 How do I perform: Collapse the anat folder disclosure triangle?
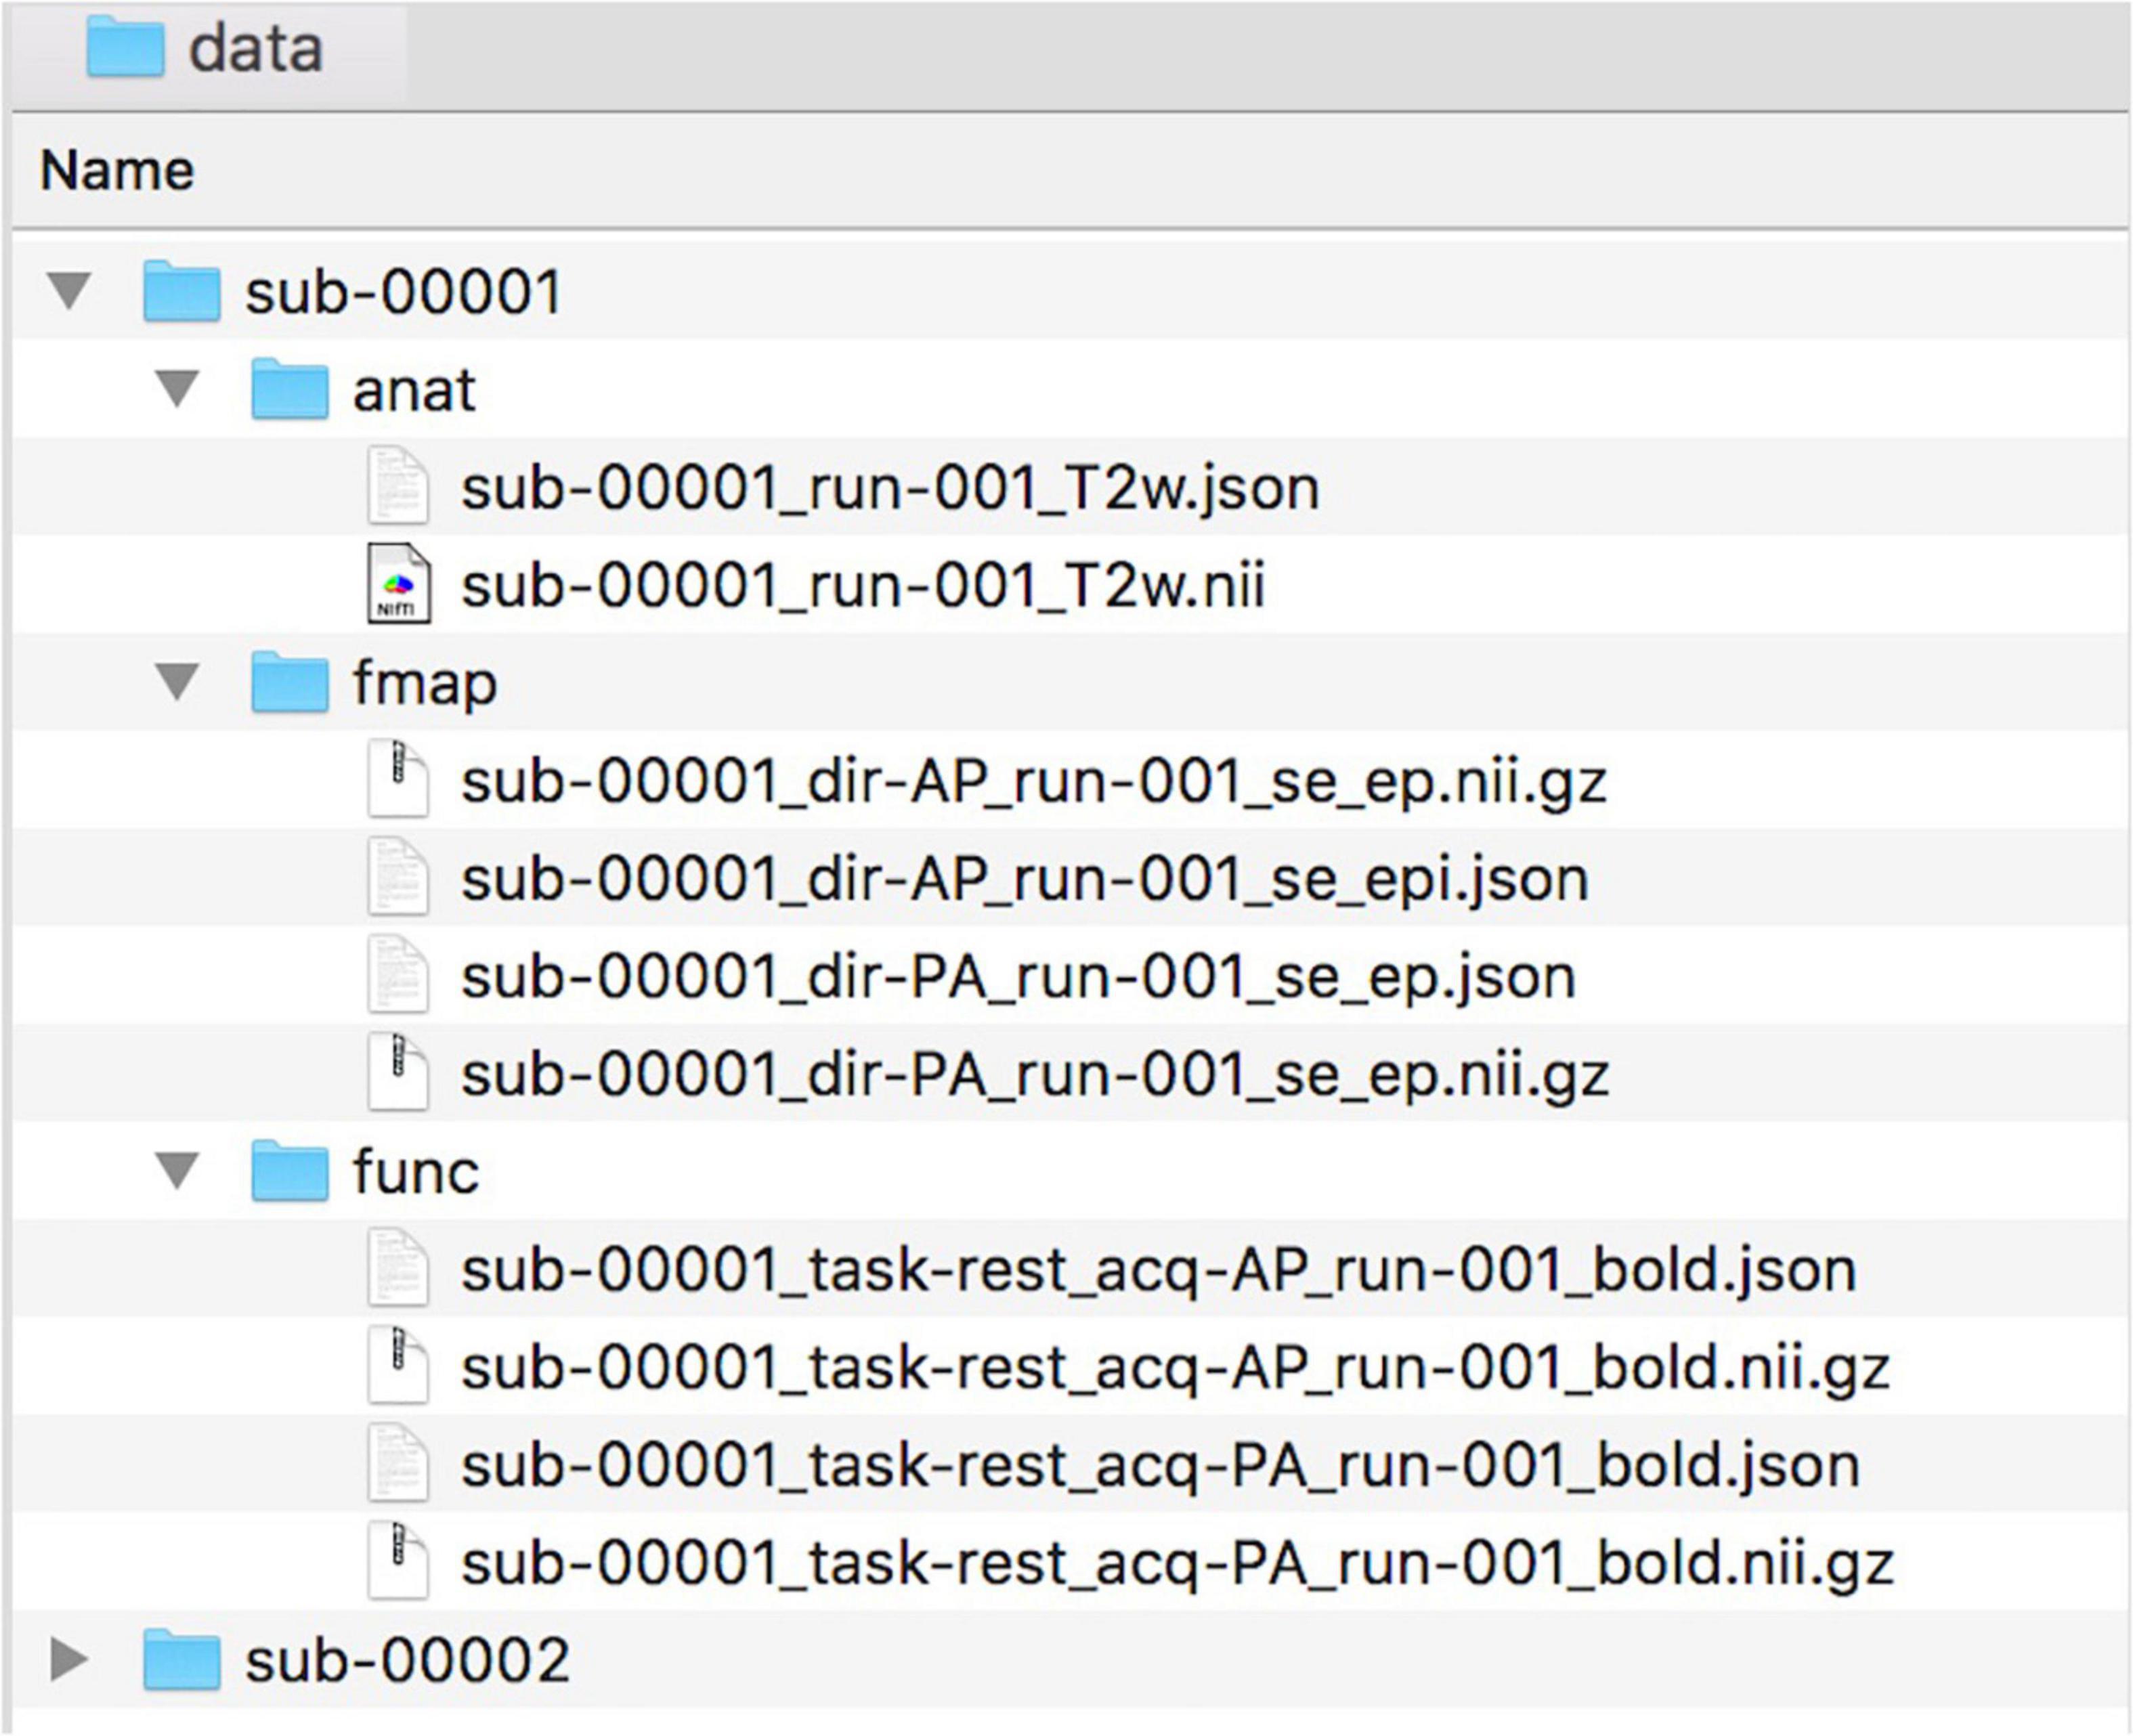click(178, 389)
